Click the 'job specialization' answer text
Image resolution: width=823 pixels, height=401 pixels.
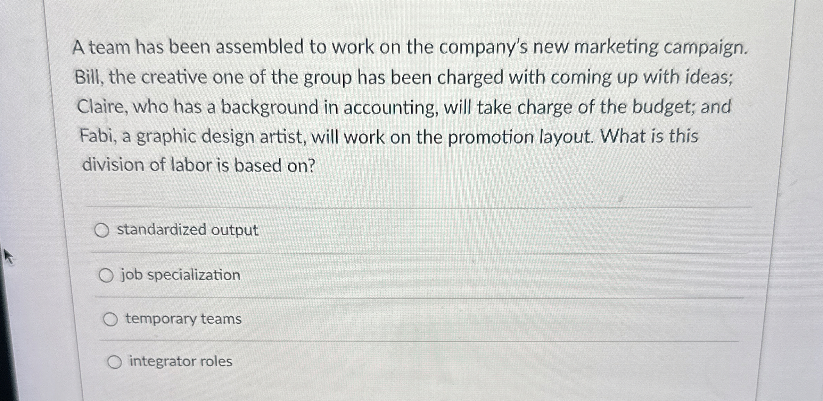pos(180,276)
